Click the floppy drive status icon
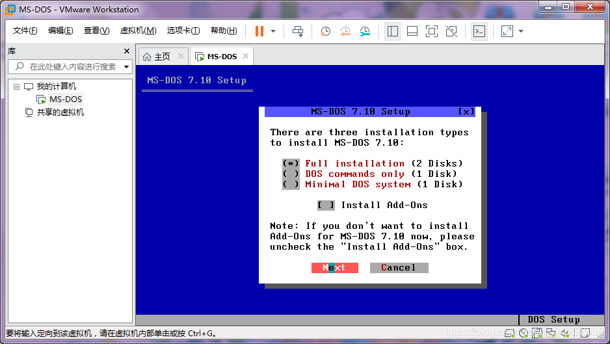The image size is (610, 344). [x=537, y=333]
